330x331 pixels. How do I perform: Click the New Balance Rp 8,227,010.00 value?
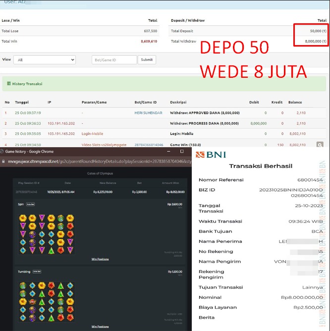coord(103,192)
